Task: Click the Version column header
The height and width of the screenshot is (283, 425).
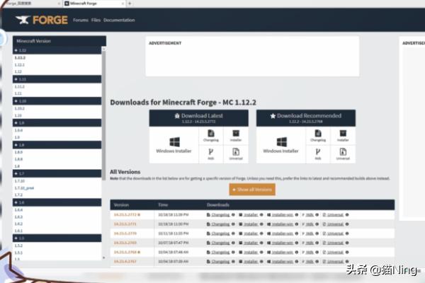Action: (x=121, y=205)
